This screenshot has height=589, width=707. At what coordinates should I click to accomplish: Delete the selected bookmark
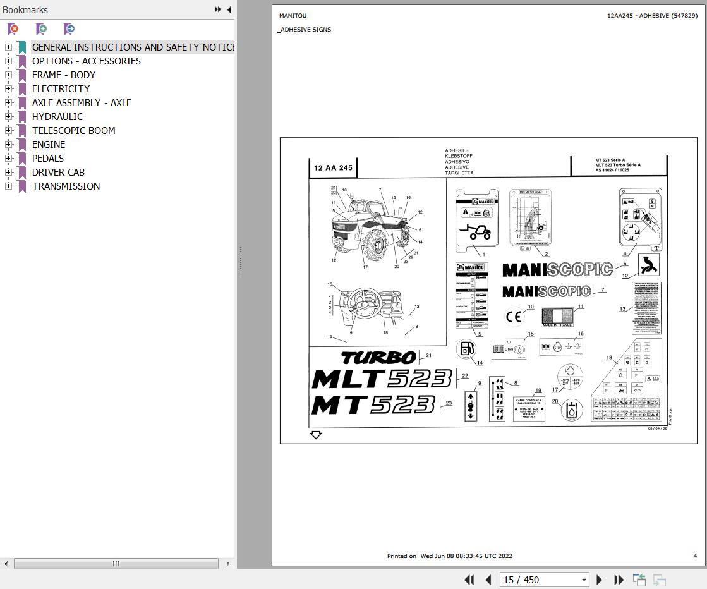coord(11,29)
